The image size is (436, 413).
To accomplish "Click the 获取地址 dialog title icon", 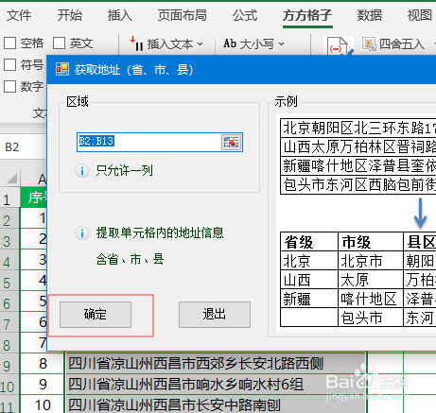I will tap(62, 69).
